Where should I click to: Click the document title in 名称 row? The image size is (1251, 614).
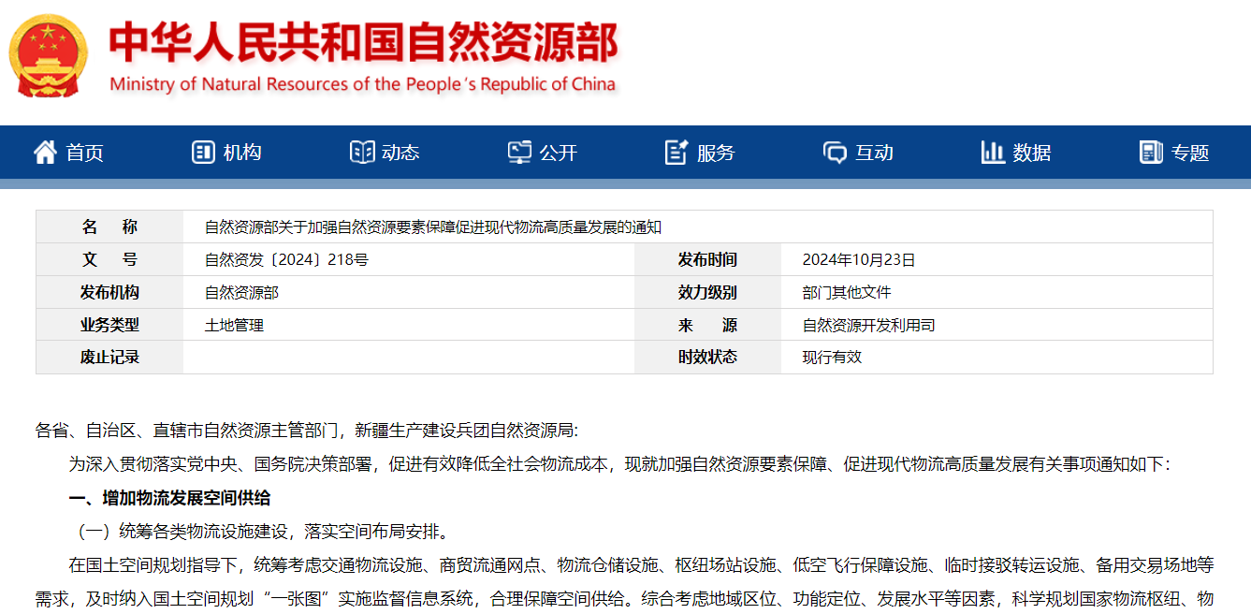point(433,227)
